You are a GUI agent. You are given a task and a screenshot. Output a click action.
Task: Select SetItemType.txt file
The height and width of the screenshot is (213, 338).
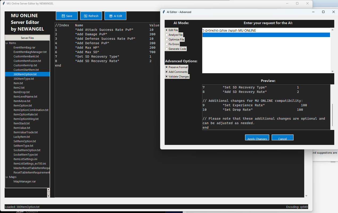[x=23, y=146]
